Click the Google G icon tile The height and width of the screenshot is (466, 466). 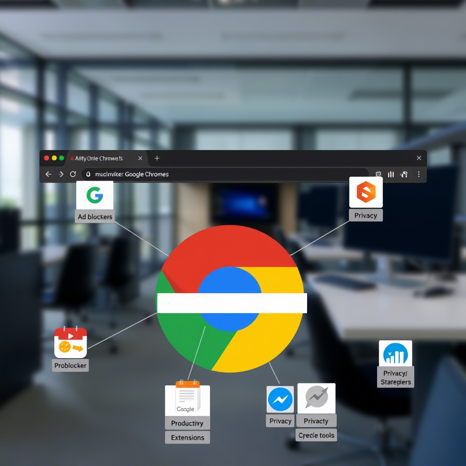point(95,195)
